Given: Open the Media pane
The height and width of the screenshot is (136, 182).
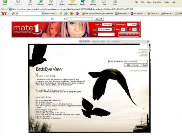Looking at the screenshot, I should pyautogui.click(x=83, y=3).
